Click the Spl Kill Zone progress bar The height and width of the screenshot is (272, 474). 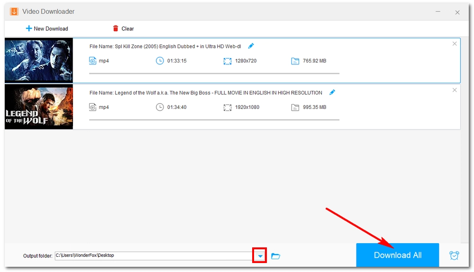click(x=214, y=73)
